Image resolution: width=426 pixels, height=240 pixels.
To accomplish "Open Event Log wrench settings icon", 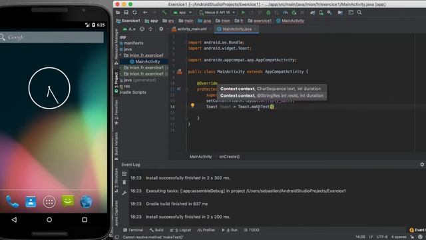I will 124,193.
